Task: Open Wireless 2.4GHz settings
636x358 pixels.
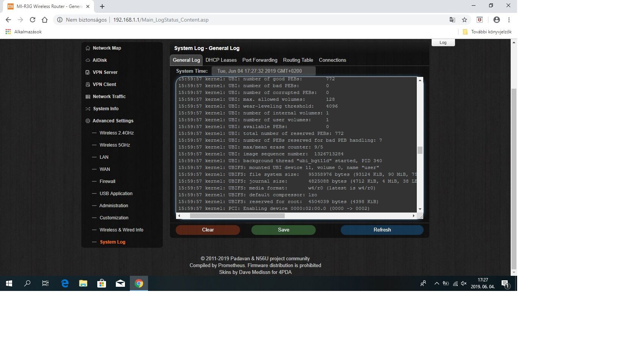Action: coord(117,133)
